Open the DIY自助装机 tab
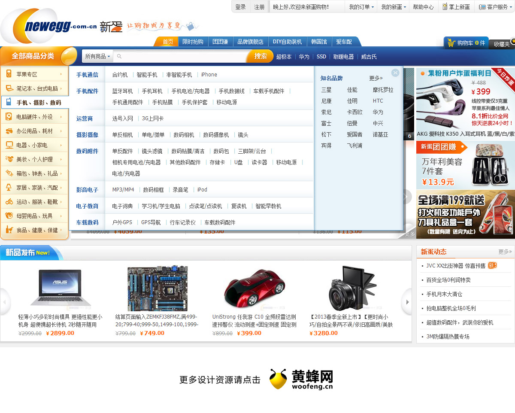 (288, 42)
